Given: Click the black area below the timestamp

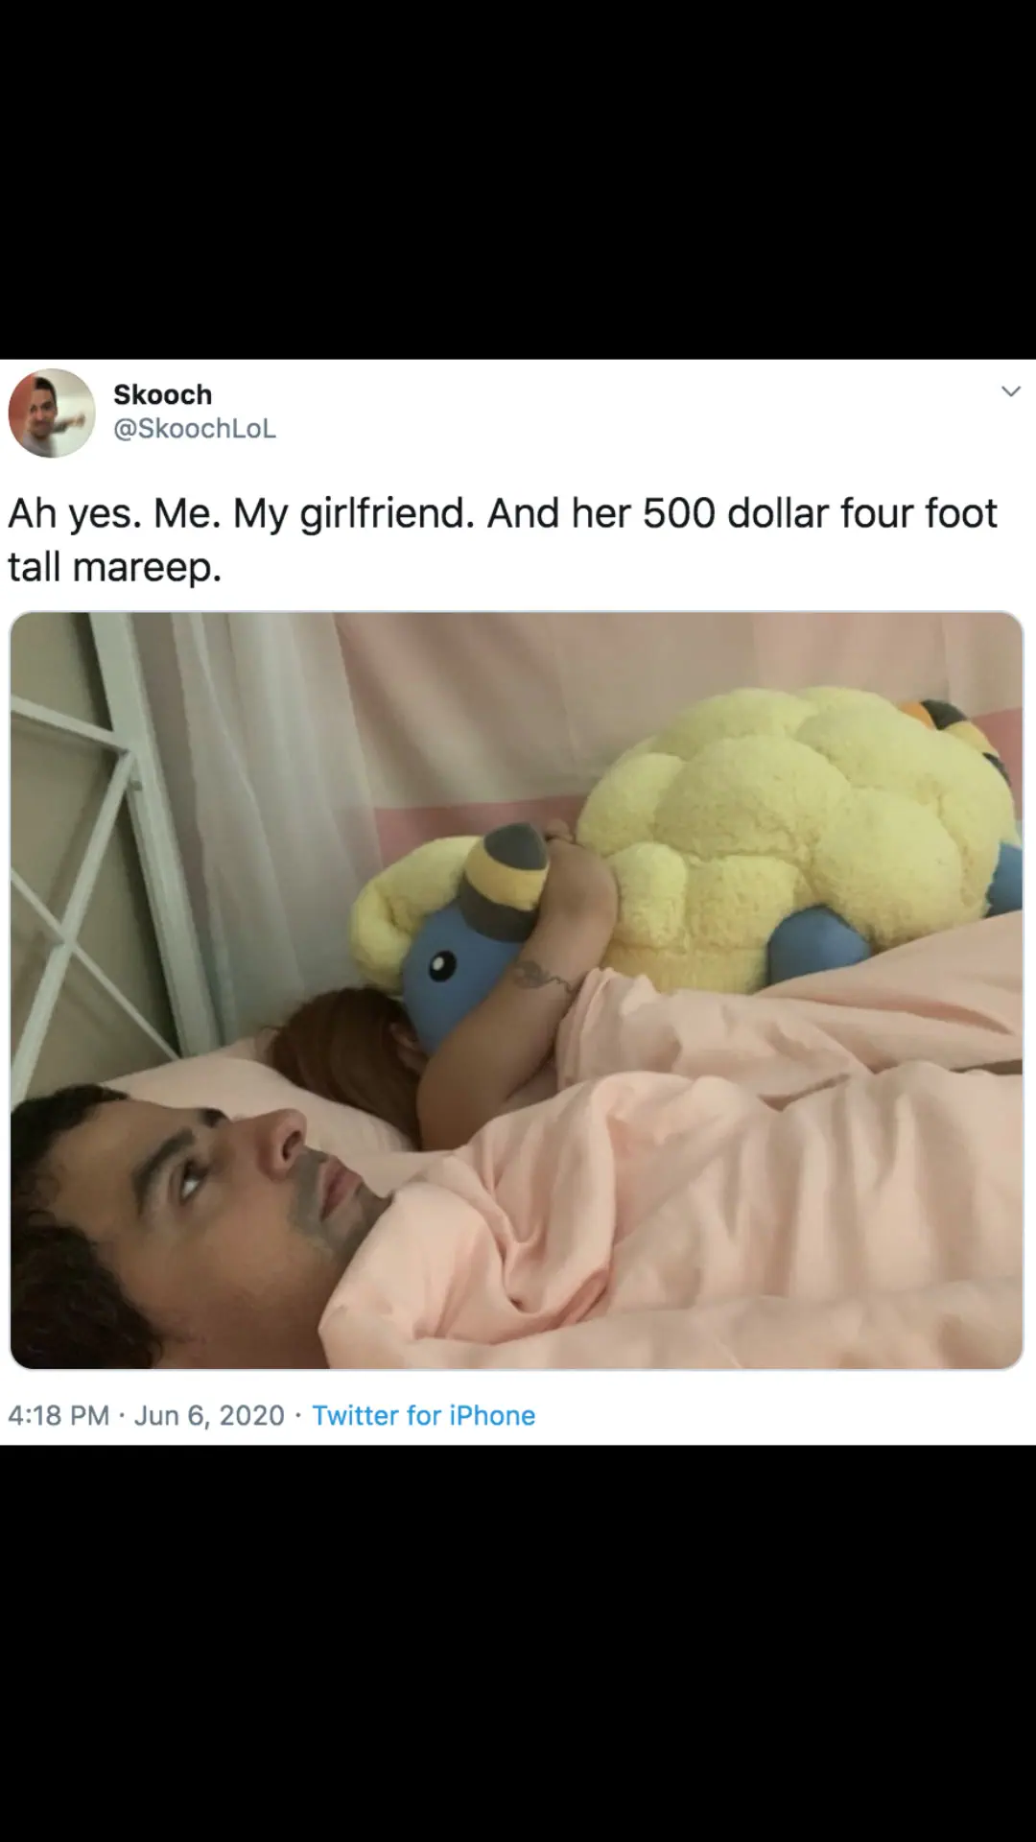Looking at the screenshot, I should (x=518, y=1642).
